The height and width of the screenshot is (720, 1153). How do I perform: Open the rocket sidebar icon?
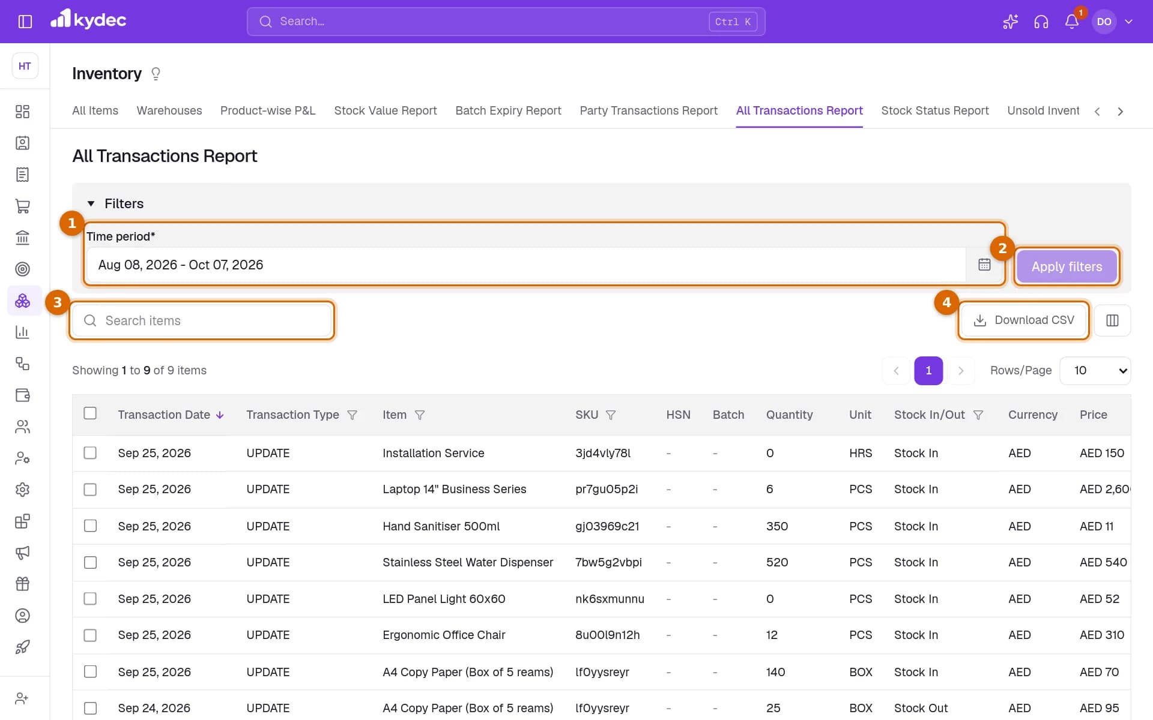tap(22, 647)
